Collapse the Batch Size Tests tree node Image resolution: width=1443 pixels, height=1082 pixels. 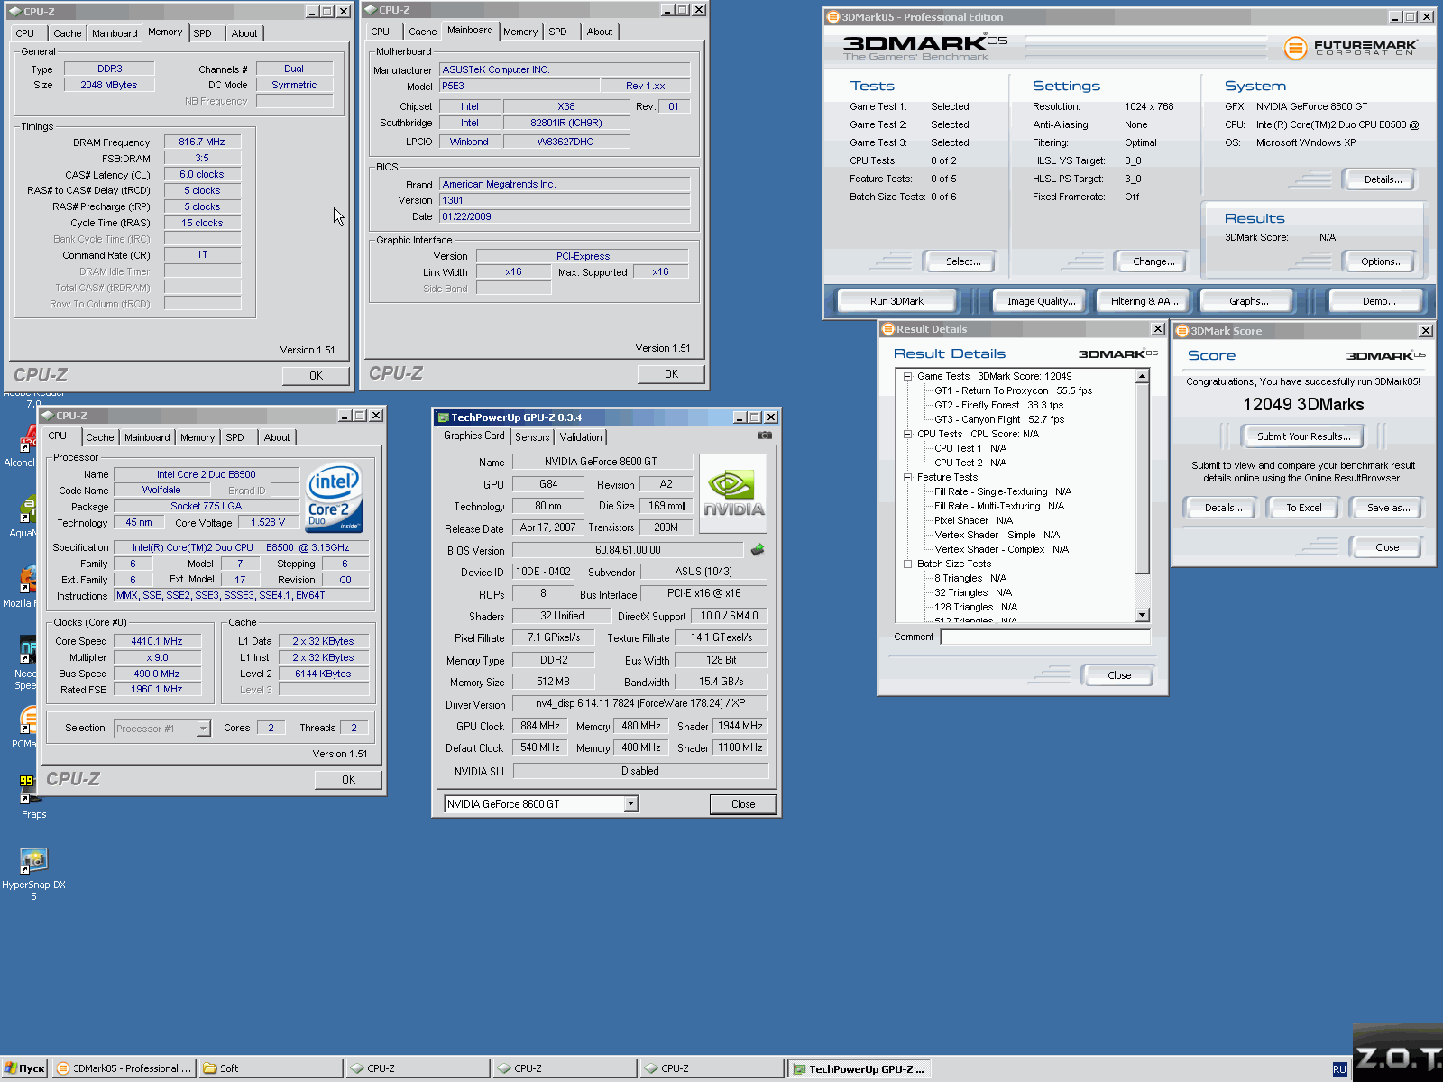click(907, 564)
